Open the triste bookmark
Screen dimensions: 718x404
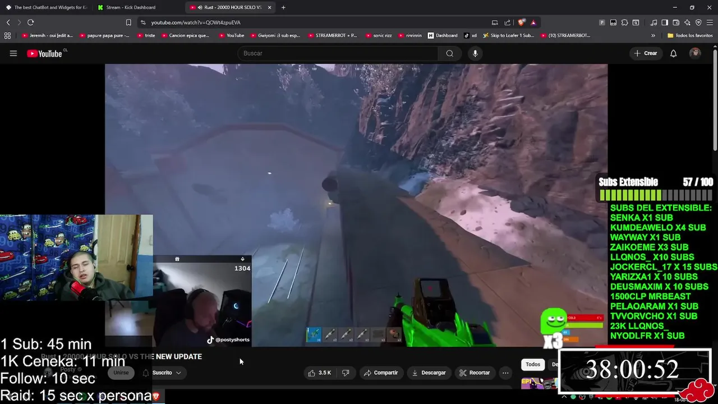click(x=146, y=35)
